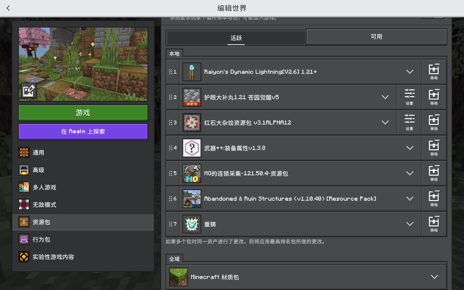Viewport: 464px width, 290px height.
Task: Click the hint text about 最高排名包
Action: (246, 241)
